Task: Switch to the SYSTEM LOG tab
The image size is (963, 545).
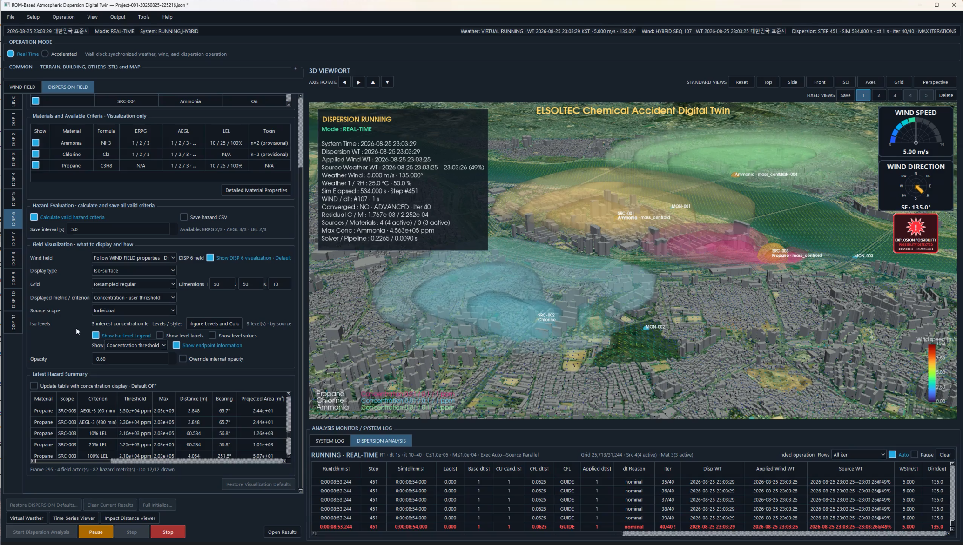Action: point(330,441)
